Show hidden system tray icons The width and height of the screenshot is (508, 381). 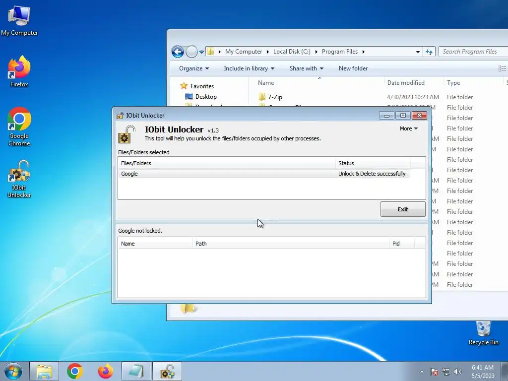[x=422, y=372]
